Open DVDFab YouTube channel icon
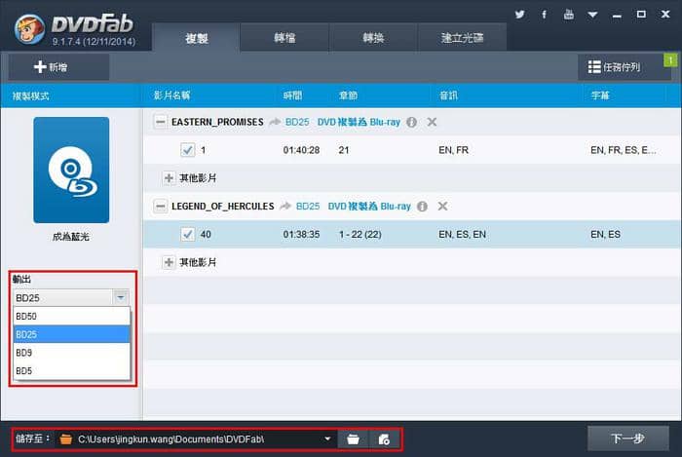This screenshot has height=457, width=682. (568, 15)
